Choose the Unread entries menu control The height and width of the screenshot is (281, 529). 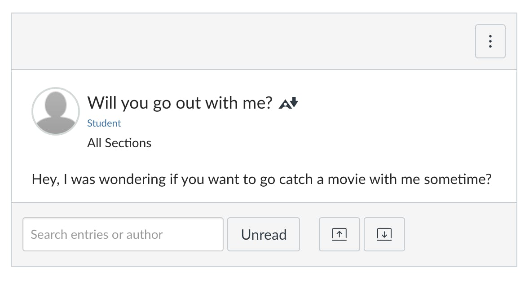pyautogui.click(x=264, y=234)
